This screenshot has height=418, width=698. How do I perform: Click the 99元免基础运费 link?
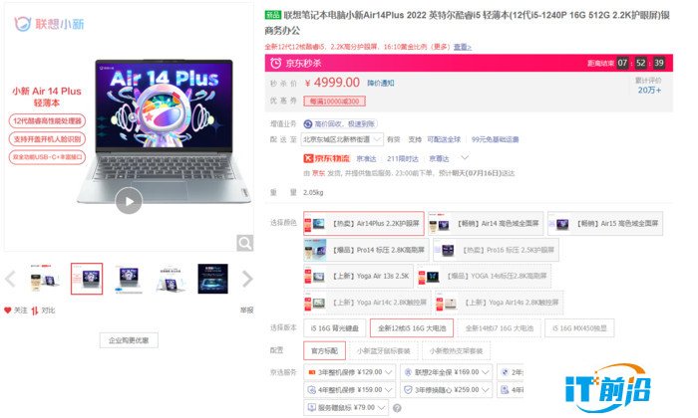click(495, 139)
